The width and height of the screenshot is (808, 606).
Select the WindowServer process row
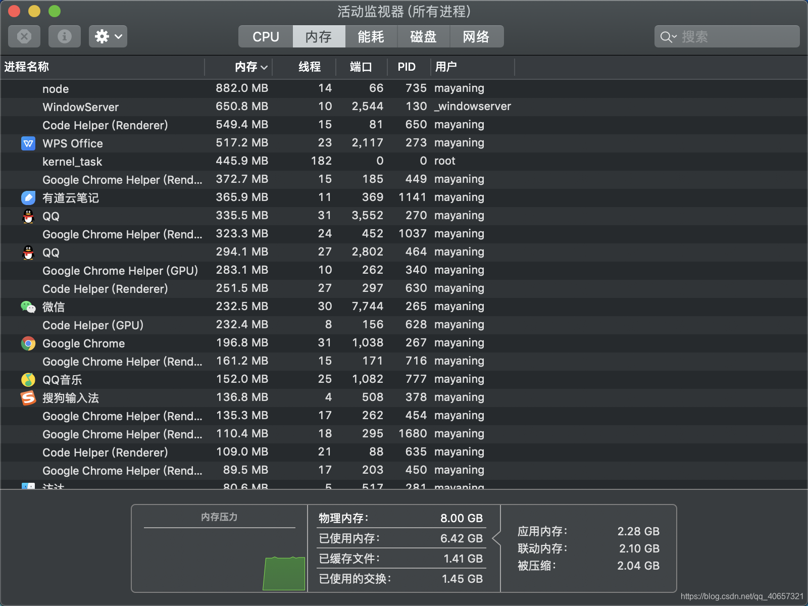coord(404,107)
